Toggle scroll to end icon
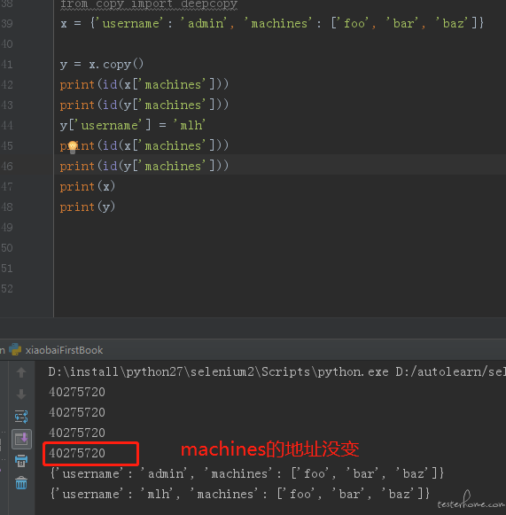Viewport: 506px width, 515px height. 21,439
